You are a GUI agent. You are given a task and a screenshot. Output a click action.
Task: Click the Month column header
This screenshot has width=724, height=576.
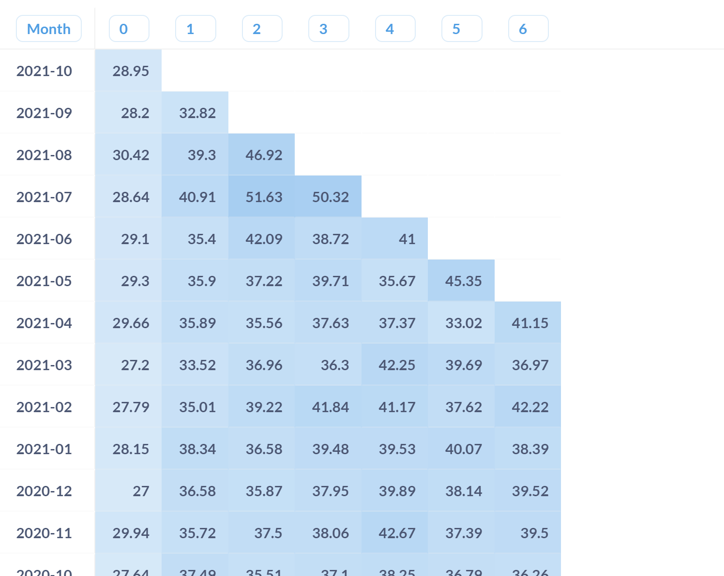click(49, 29)
